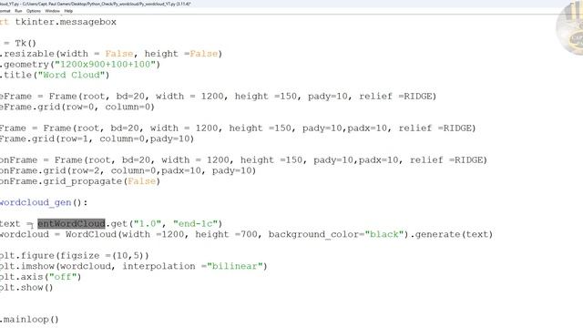Image resolution: width=583 pixels, height=328 pixels.
Task: Click the .mainloop() line
Action: 29,320
